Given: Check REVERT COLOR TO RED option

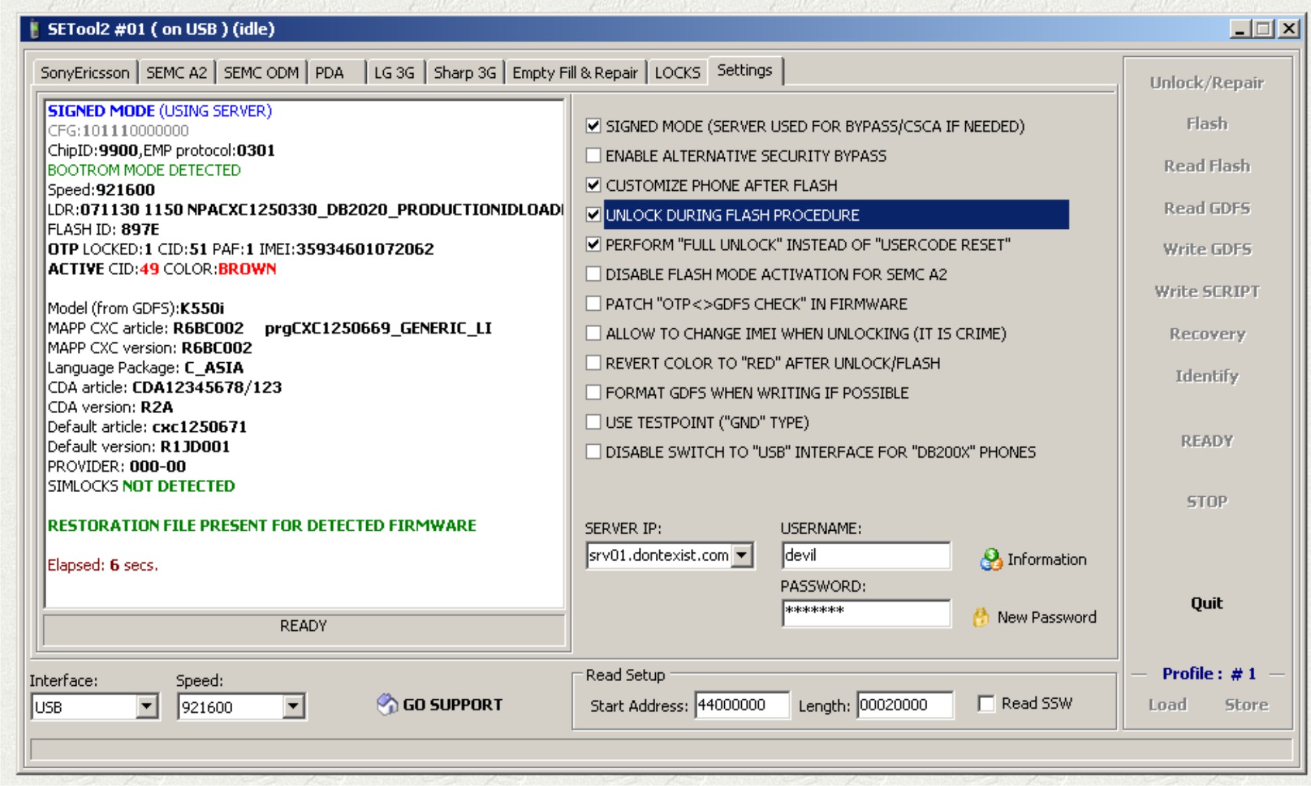Looking at the screenshot, I should 593,363.
